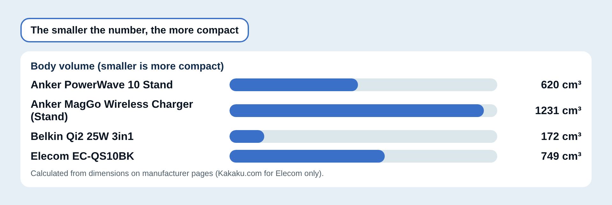Screen dimensions: 612x205
Task: Click the grey track of the Belkin bar
Action: coord(381,136)
